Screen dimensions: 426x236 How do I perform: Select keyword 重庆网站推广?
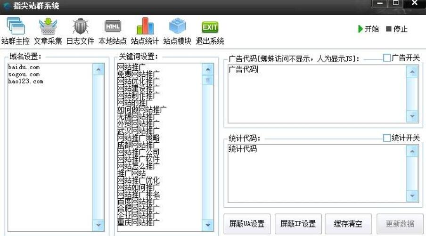pos(139,223)
